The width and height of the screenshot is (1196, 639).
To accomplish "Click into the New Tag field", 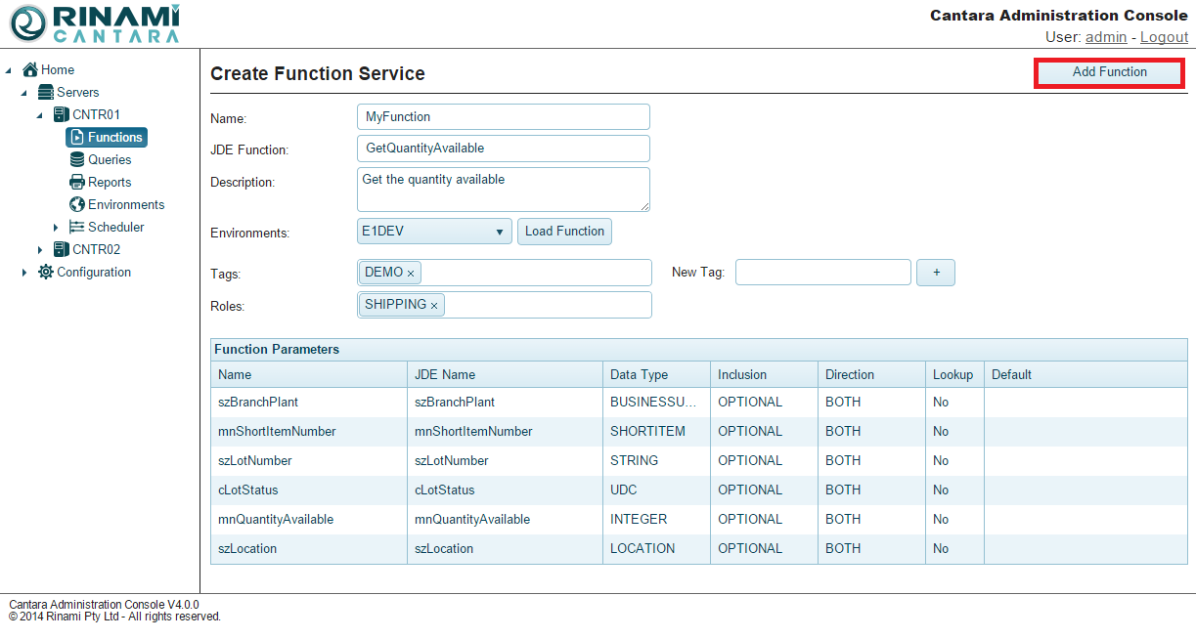I will point(822,273).
